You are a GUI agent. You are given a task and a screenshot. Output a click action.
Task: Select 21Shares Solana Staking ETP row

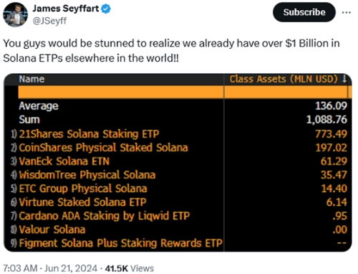[178, 134]
